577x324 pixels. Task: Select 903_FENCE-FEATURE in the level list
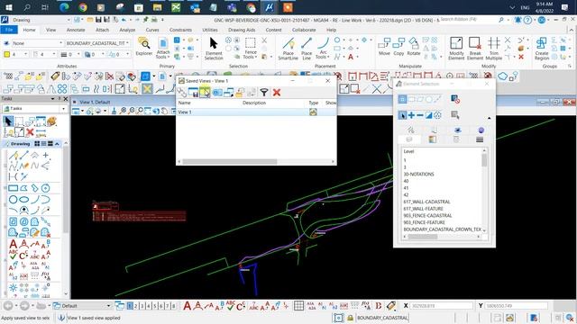424,222
